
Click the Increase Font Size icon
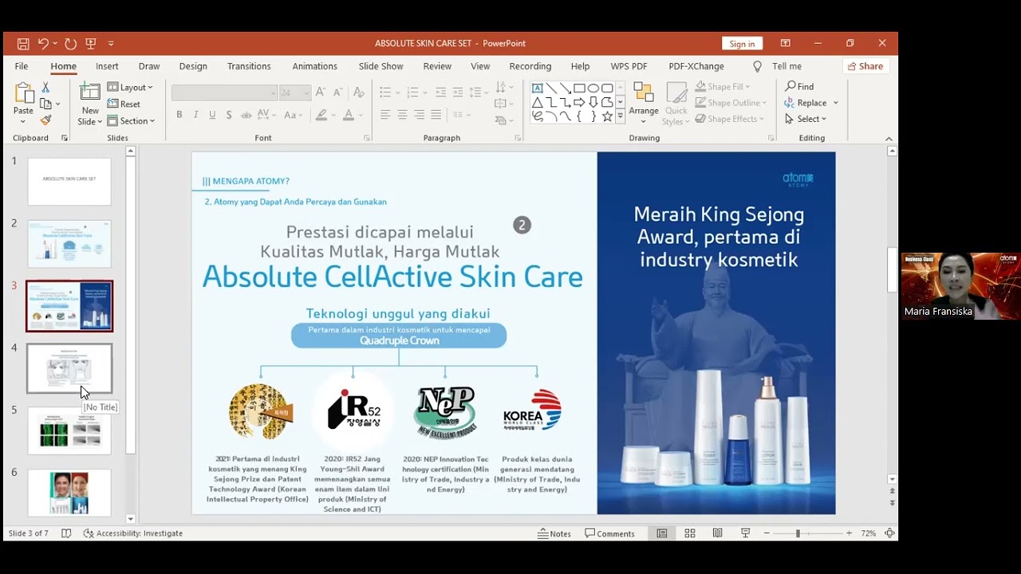pyautogui.click(x=321, y=92)
